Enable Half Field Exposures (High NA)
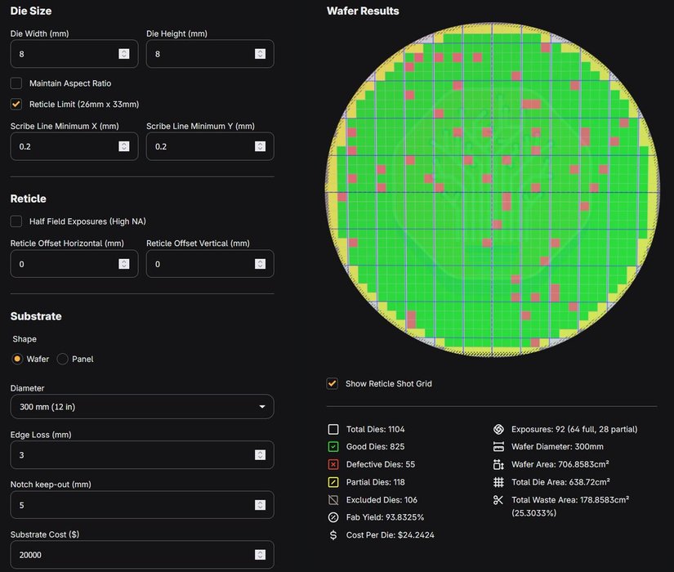 (x=16, y=221)
